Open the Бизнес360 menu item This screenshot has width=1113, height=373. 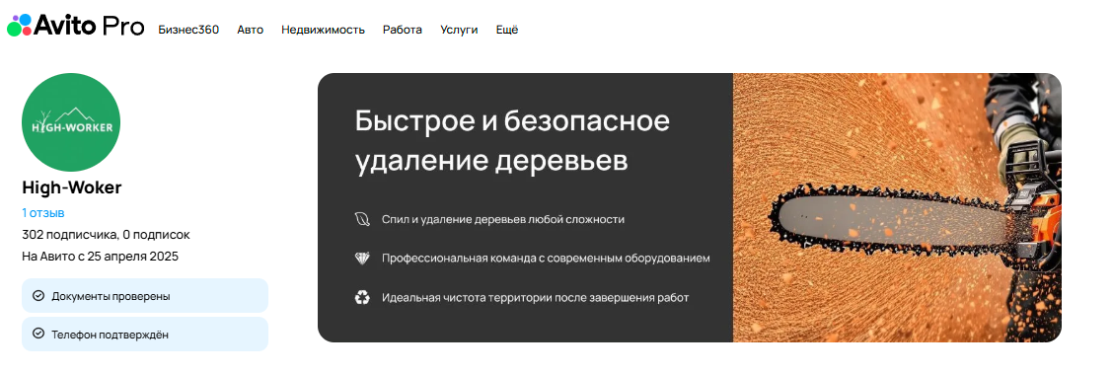(x=188, y=30)
